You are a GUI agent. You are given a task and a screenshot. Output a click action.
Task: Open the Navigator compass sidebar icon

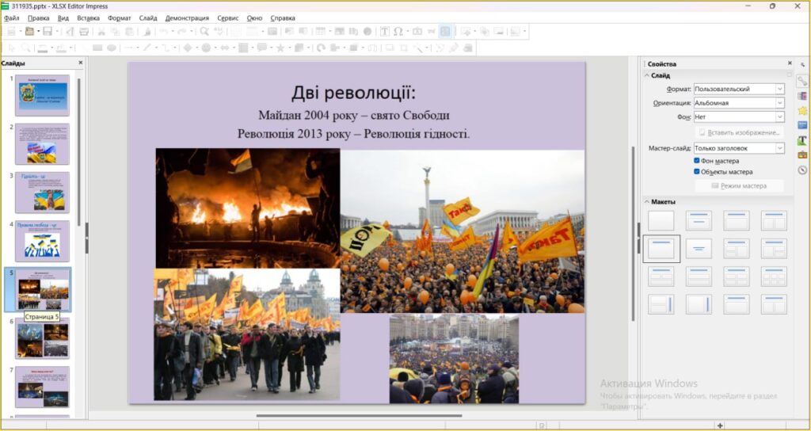pos(802,170)
